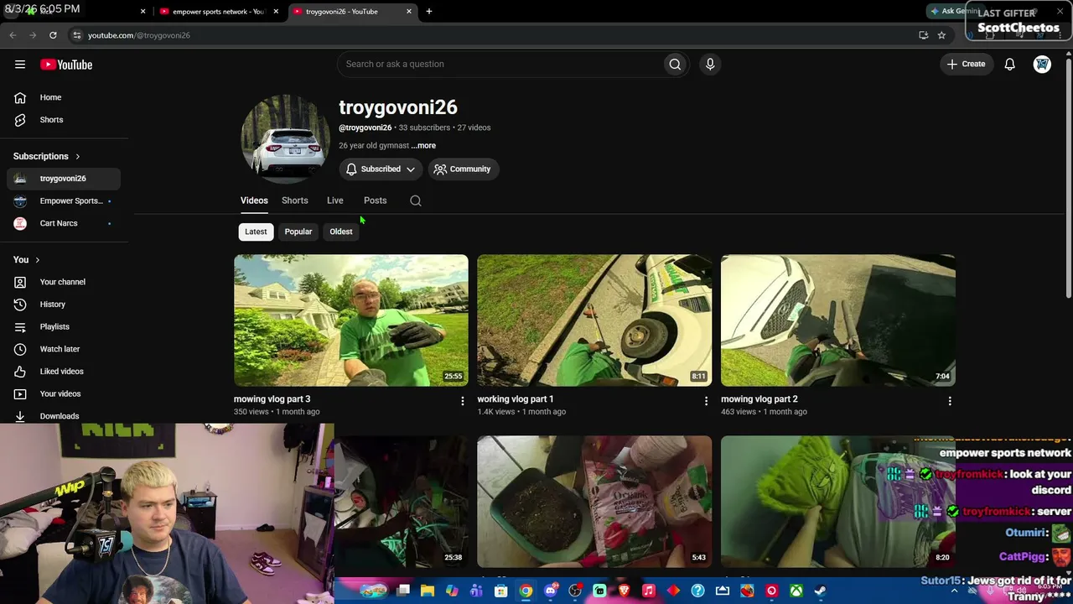The width and height of the screenshot is (1073, 604).
Task: Open troygovoni26 channel avatar picture
Action: pyautogui.click(x=285, y=138)
